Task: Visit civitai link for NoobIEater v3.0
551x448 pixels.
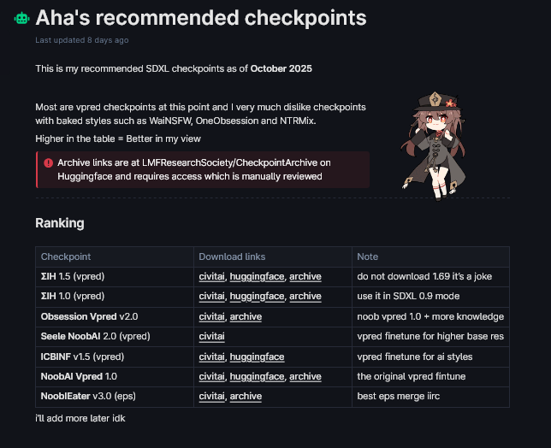Action: point(211,397)
